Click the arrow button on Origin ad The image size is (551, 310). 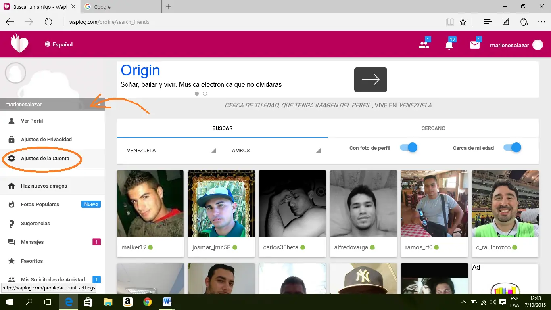tap(371, 80)
